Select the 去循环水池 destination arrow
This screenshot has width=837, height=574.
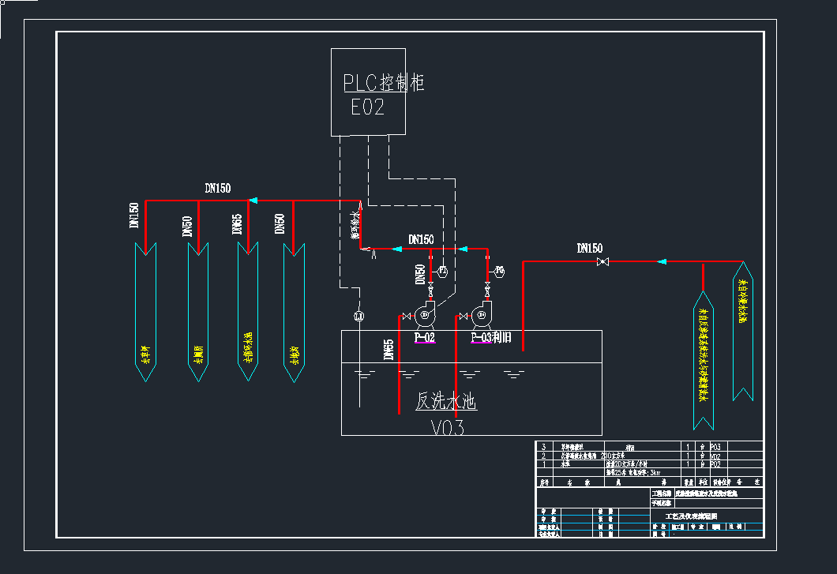tap(248, 311)
